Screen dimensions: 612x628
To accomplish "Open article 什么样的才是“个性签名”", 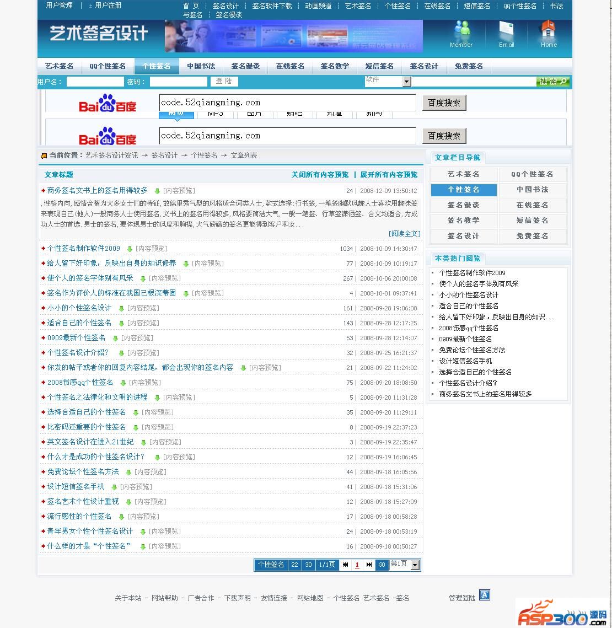I will 89,546.
